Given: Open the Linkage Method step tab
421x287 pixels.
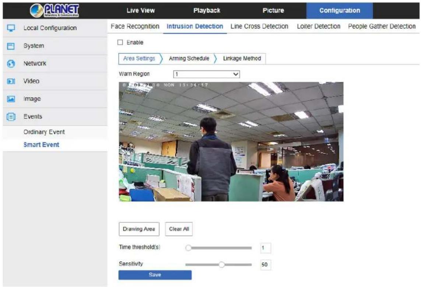Looking at the screenshot, I should click(x=242, y=59).
